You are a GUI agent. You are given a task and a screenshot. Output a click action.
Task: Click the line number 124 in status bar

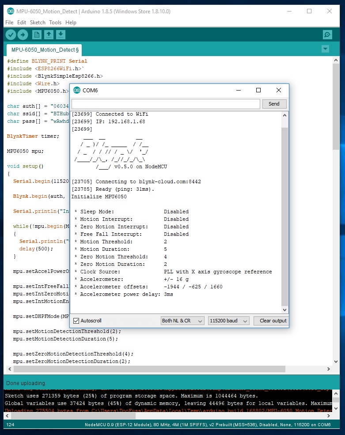coord(10,424)
